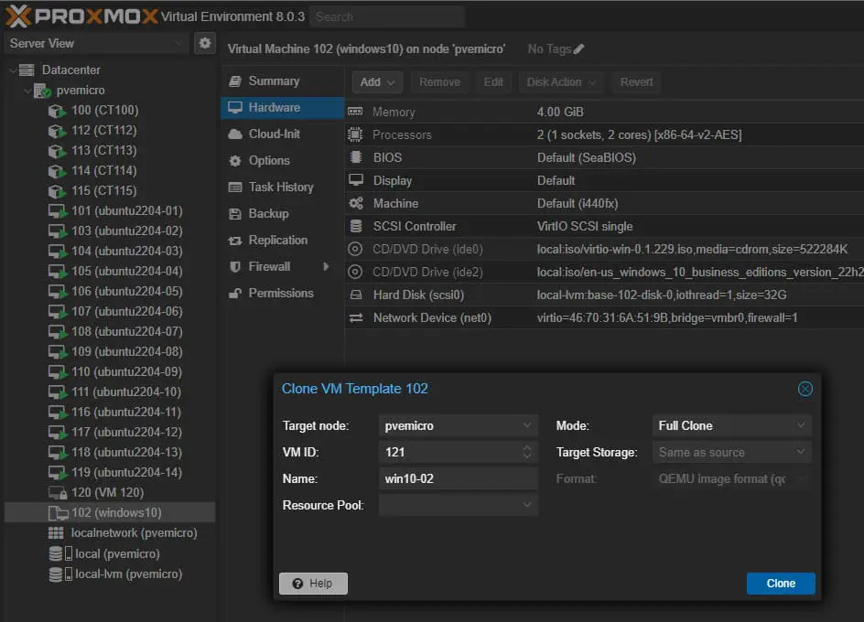The image size is (864, 622).
Task: Click the localnetwork grid icon
Action: coord(56,533)
